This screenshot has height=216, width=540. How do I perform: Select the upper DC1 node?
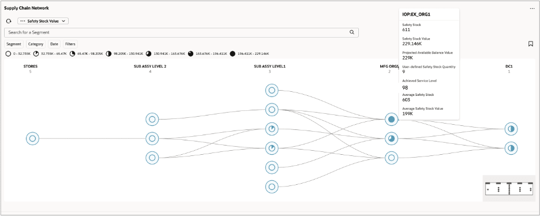point(511,129)
